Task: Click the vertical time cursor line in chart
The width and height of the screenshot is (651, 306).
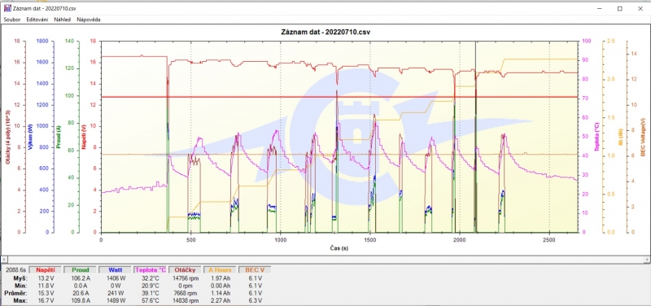Action: click(475, 137)
